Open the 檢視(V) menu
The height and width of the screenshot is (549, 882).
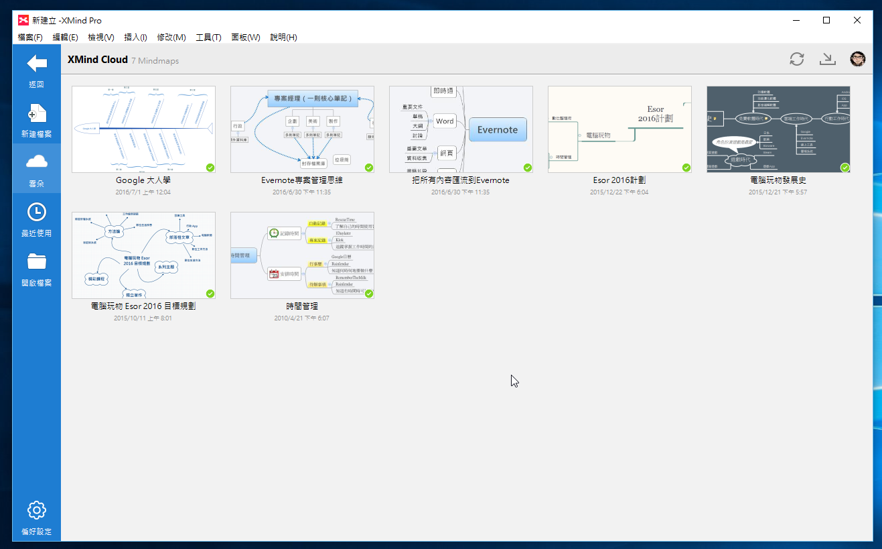click(100, 37)
